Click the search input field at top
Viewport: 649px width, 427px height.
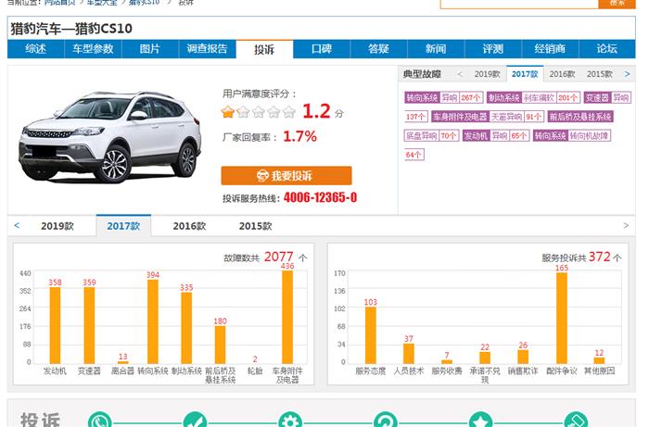point(519,4)
